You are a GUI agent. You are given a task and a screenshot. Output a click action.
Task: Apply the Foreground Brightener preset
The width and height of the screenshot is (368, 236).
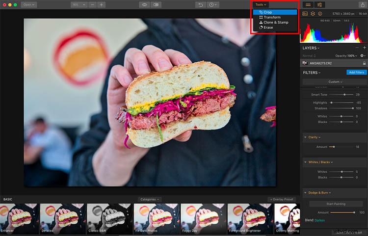pos(250,219)
